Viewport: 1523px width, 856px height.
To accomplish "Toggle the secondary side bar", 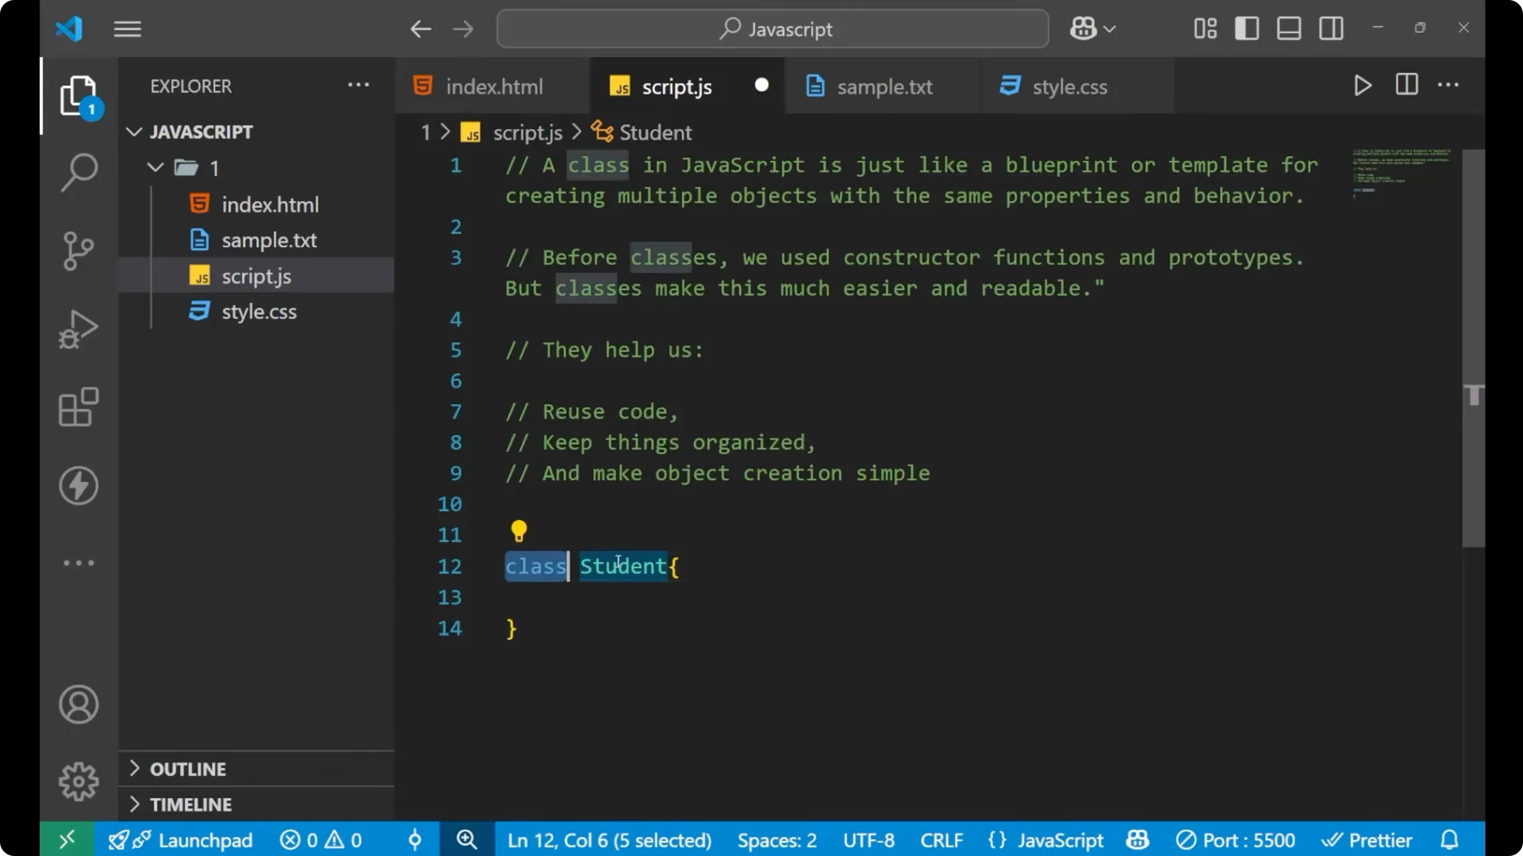I will (x=1331, y=28).
